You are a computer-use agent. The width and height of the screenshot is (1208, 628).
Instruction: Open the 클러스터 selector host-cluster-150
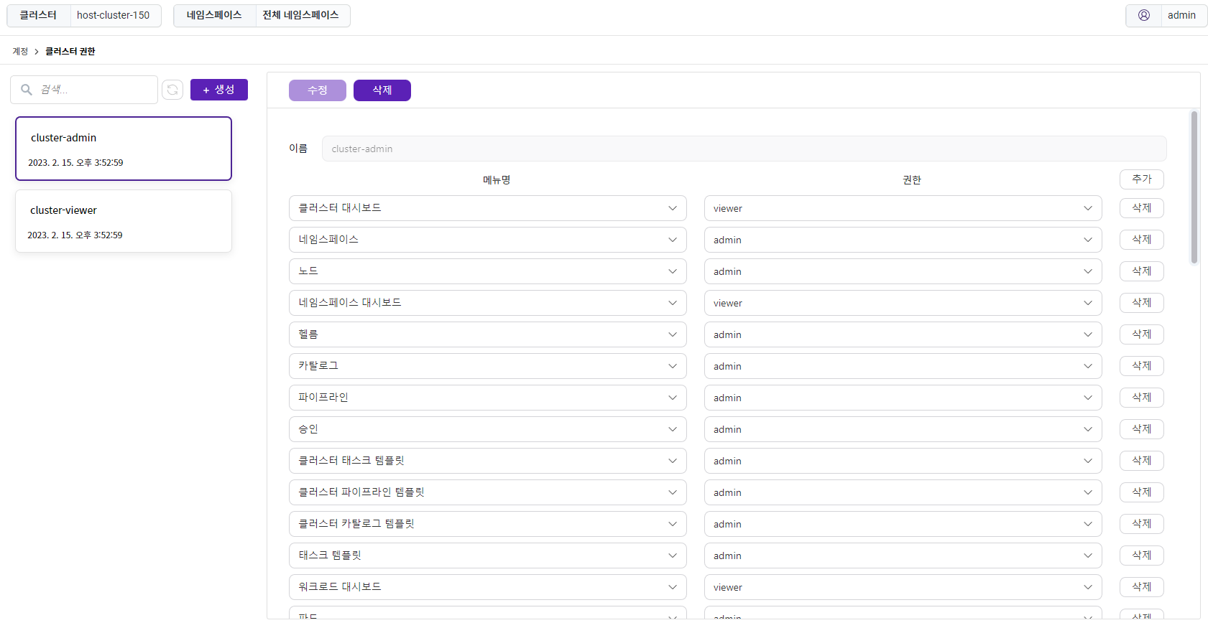tap(84, 16)
